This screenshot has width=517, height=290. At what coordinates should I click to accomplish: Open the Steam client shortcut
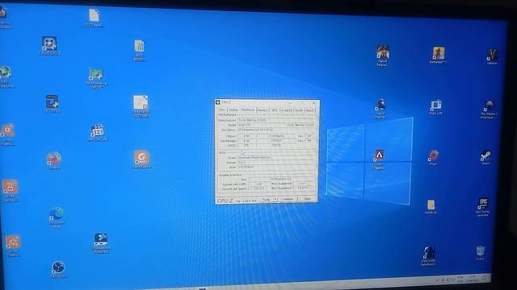(x=485, y=158)
